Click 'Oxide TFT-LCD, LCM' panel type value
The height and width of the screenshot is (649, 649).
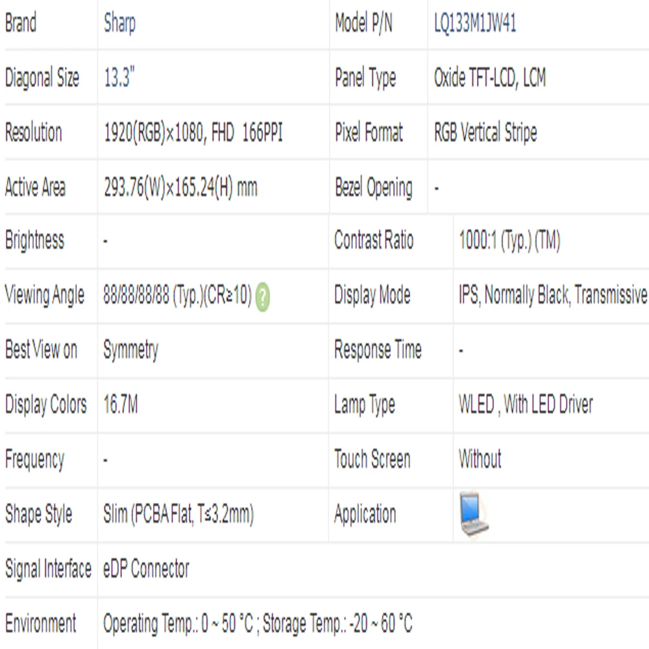point(489,77)
